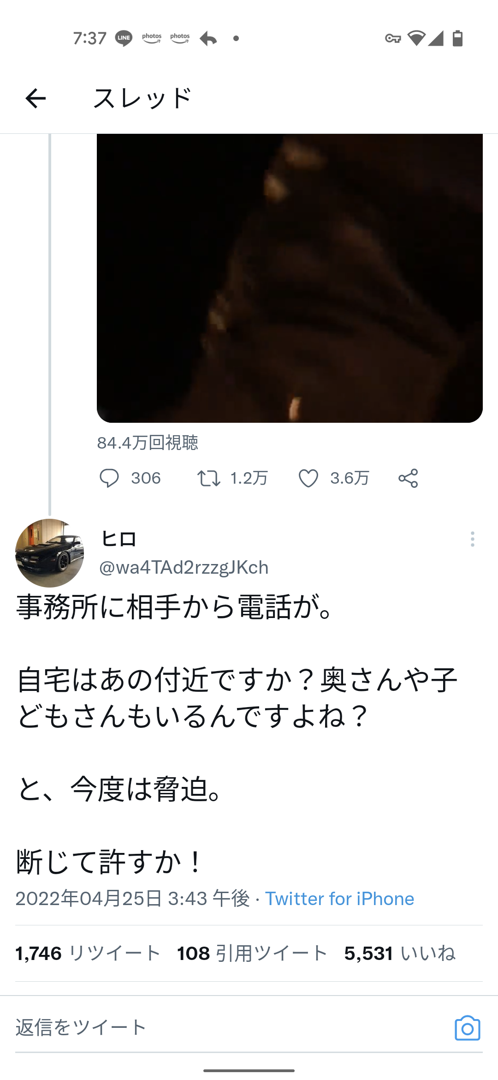
Task: Open the Twitter for iPhone link
Action: 339,899
